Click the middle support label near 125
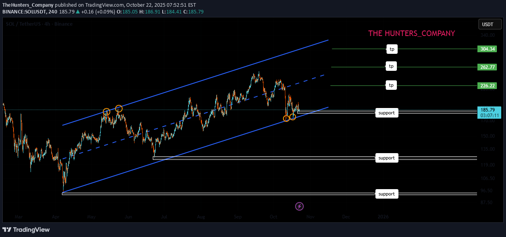 [x=387, y=158]
